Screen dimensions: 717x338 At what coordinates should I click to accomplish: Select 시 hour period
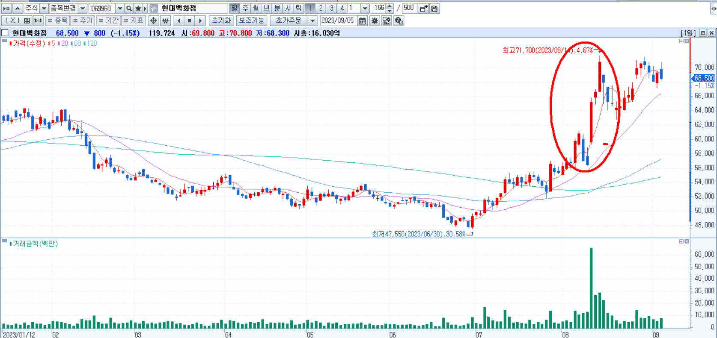pyautogui.click(x=288, y=8)
